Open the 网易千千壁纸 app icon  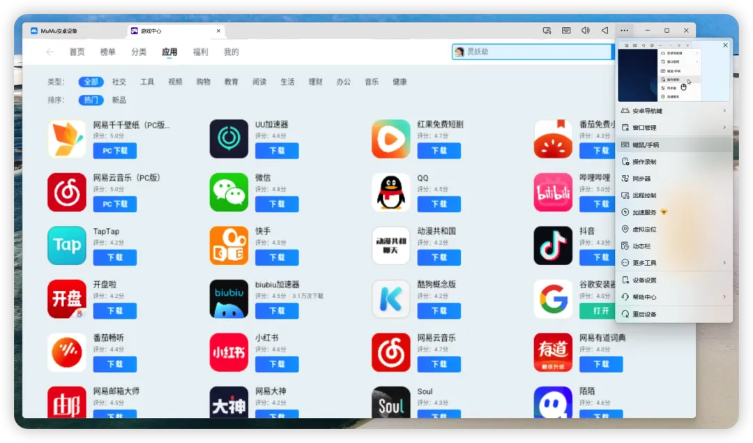pyautogui.click(x=67, y=139)
